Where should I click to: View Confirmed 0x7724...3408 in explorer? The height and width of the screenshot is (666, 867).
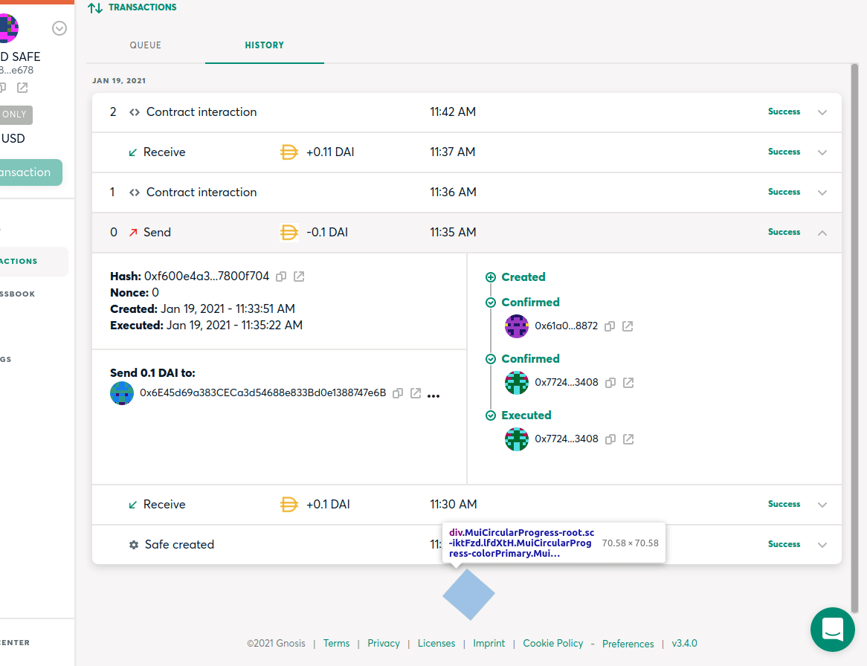628,383
